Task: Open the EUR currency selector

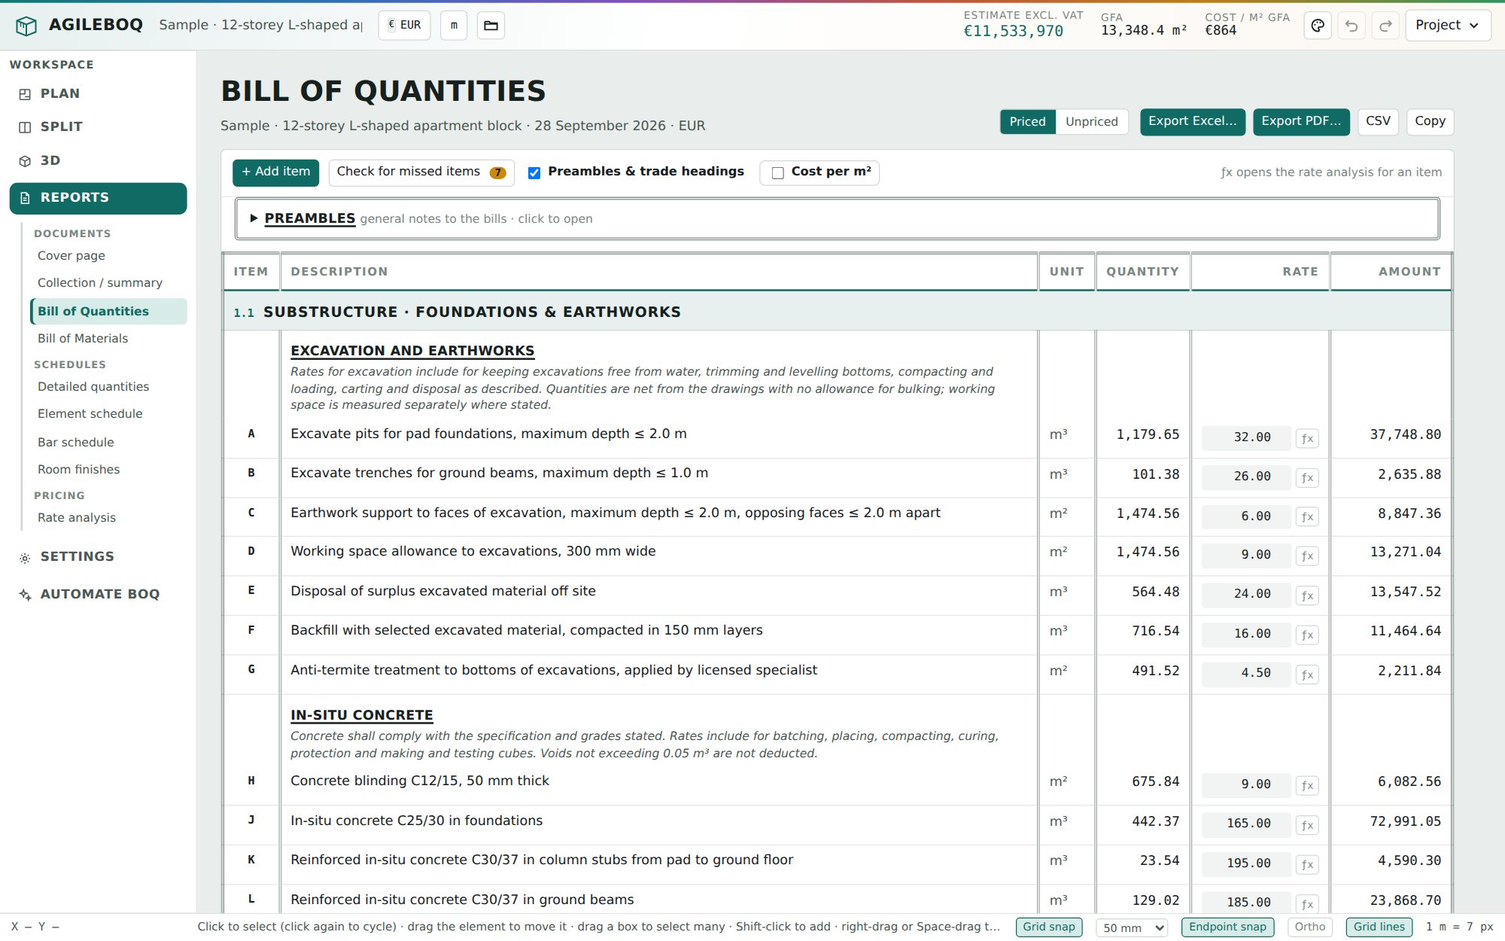Action: click(x=404, y=25)
